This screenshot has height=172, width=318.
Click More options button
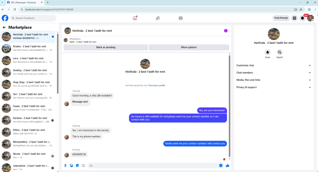click(189, 47)
